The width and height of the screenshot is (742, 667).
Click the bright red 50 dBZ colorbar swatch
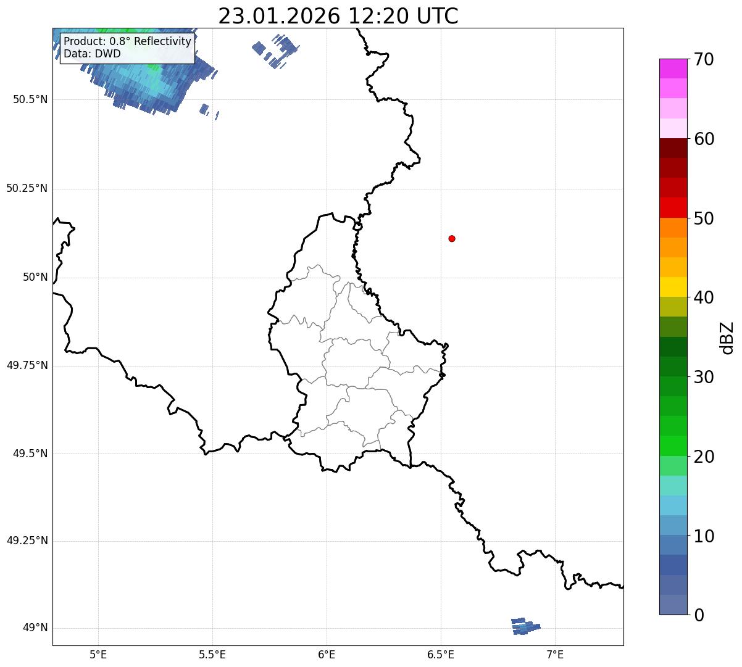click(x=673, y=207)
